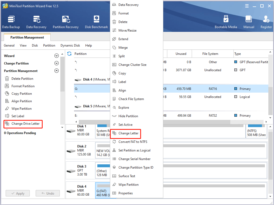This screenshot has width=274, height=205.
Task: Select the Data Backup tool
Action: (x=11, y=21)
